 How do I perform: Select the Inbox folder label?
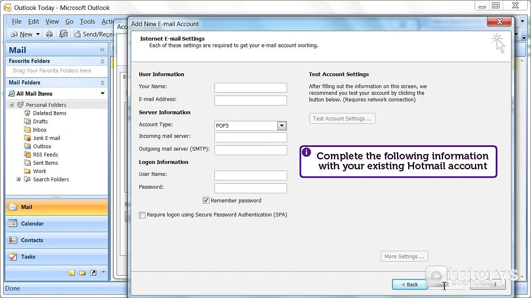tap(40, 130)
